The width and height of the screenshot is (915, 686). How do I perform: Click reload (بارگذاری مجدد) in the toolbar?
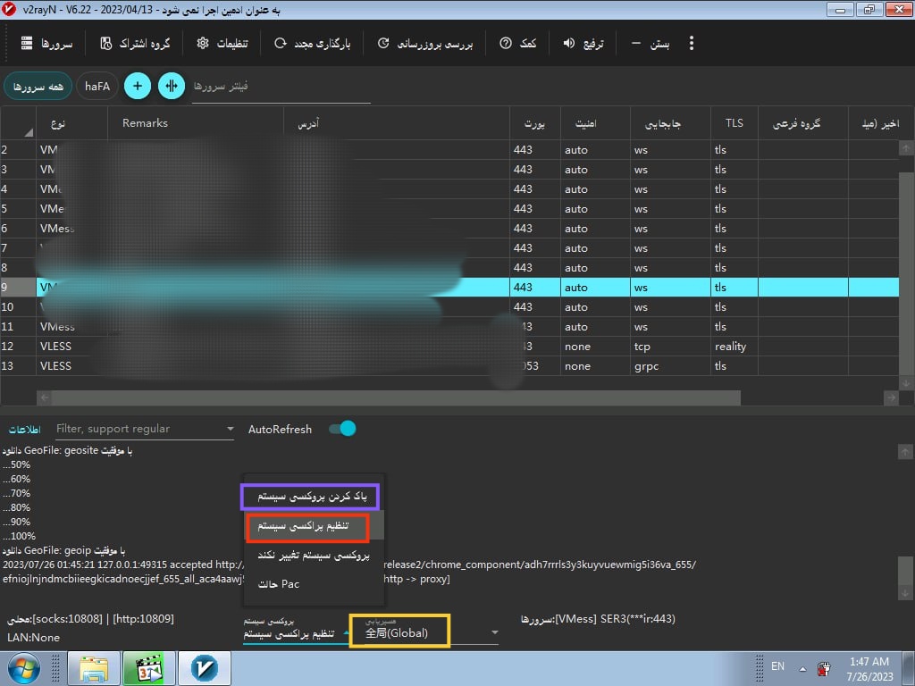tap(313, 44)
